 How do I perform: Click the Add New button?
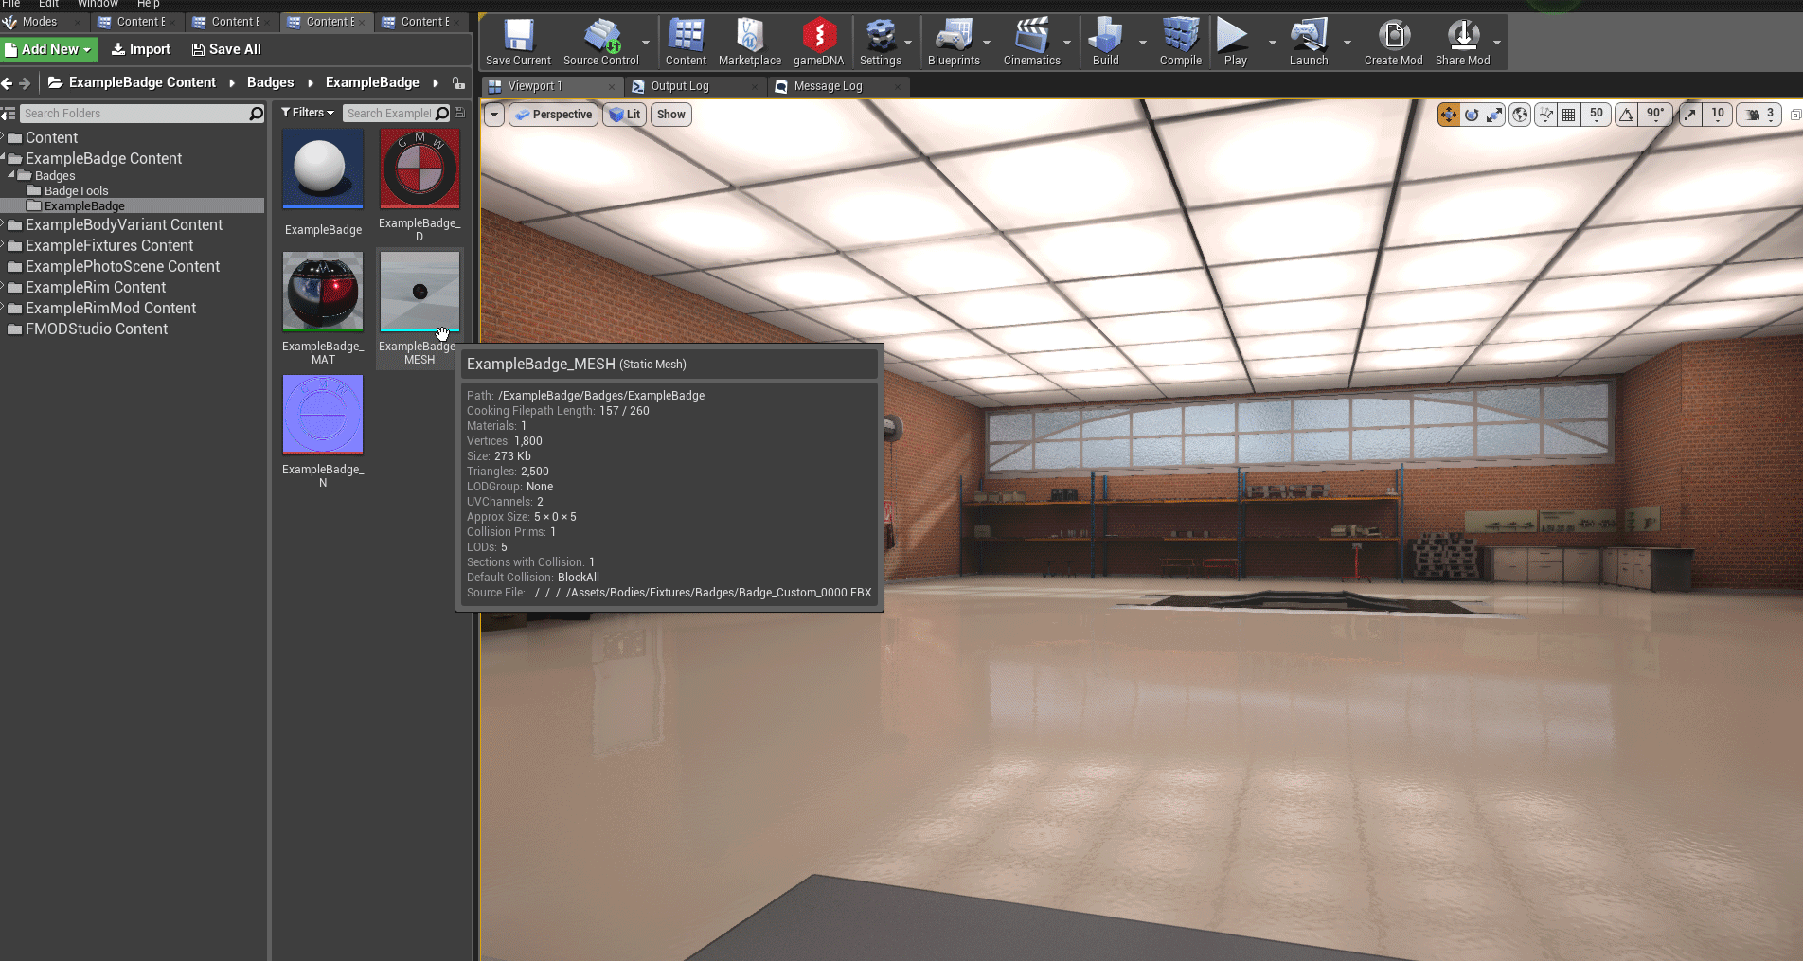pos(48,49)
